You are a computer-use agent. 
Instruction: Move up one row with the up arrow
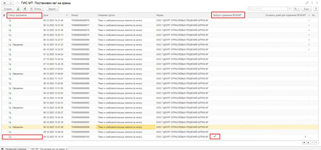pos(308,143)
